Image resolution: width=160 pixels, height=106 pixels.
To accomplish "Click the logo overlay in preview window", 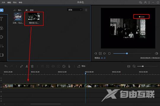I will click(141, 16).
